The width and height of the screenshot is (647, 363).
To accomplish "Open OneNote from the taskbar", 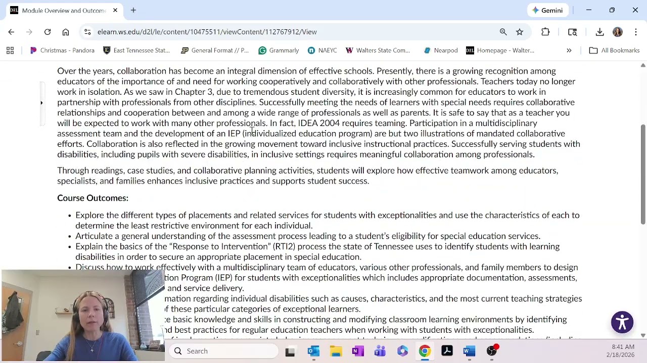I will click(x=358, y=351).
